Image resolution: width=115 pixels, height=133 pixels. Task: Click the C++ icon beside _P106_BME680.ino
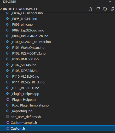pyautogui.click(x=8, y=59)
